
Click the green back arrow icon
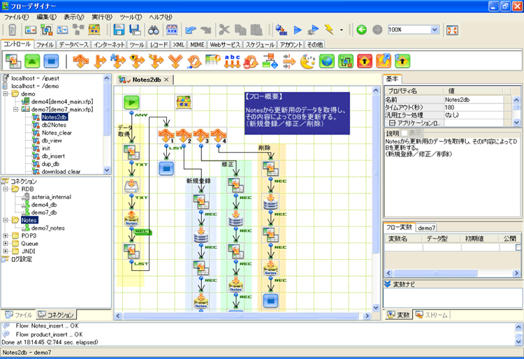[x=361, y=30]
